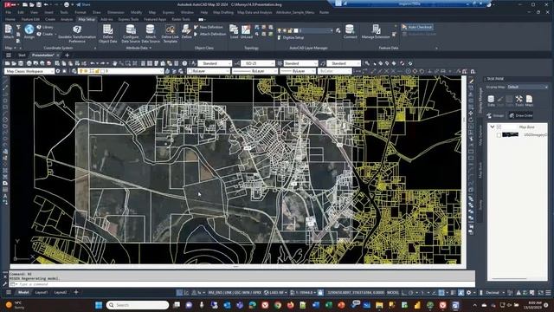Open the ISO-25 dimension style dropdown
Viewport: 554px width, 312px height.
tap(258, 63)
